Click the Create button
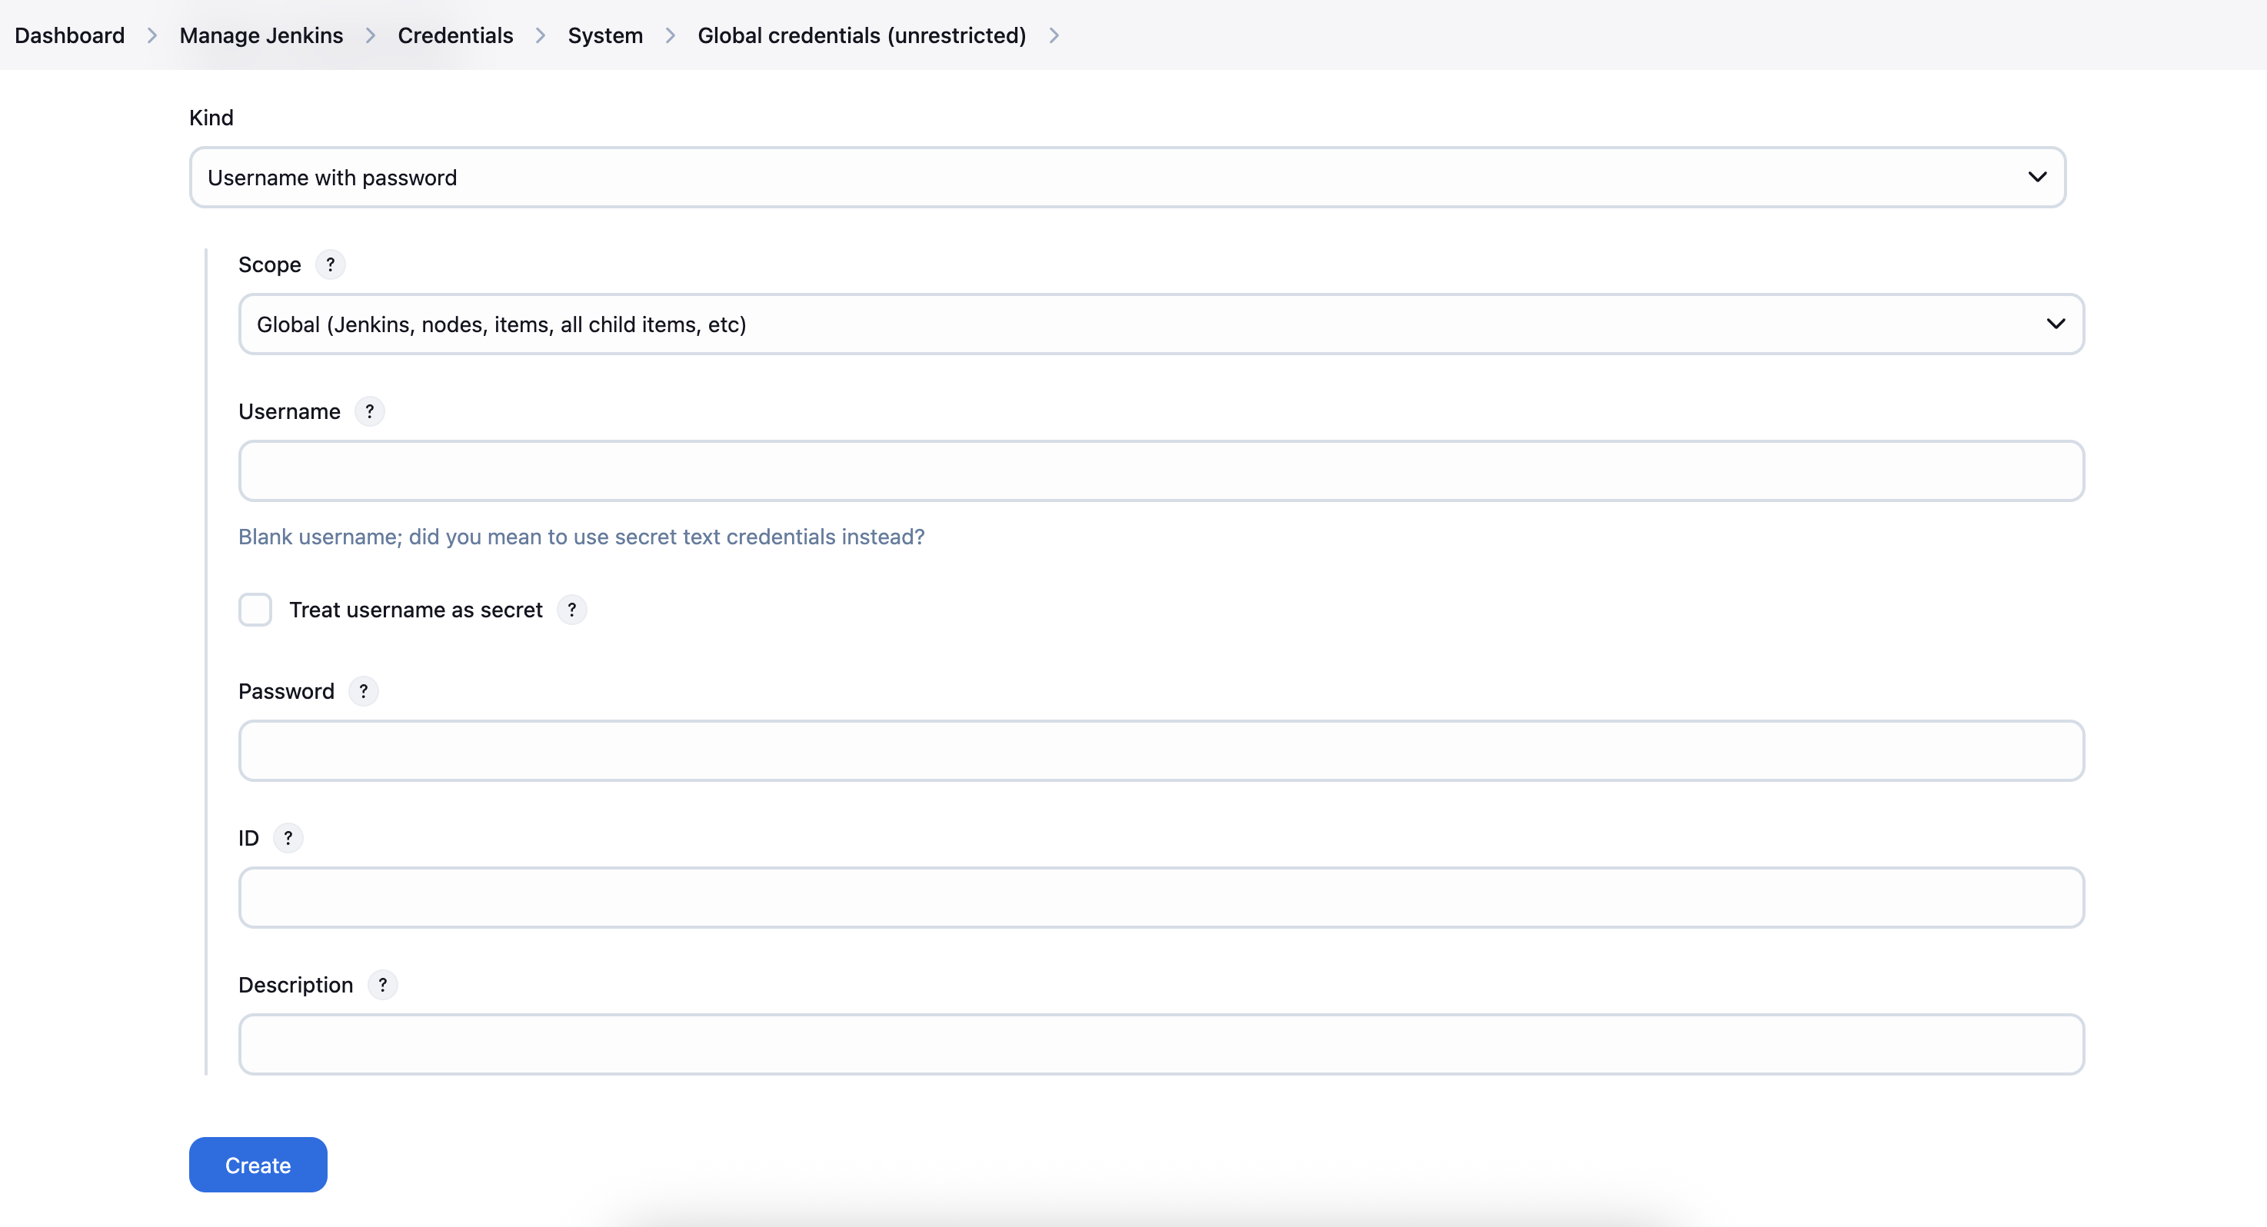 (x=258, y=1165)
